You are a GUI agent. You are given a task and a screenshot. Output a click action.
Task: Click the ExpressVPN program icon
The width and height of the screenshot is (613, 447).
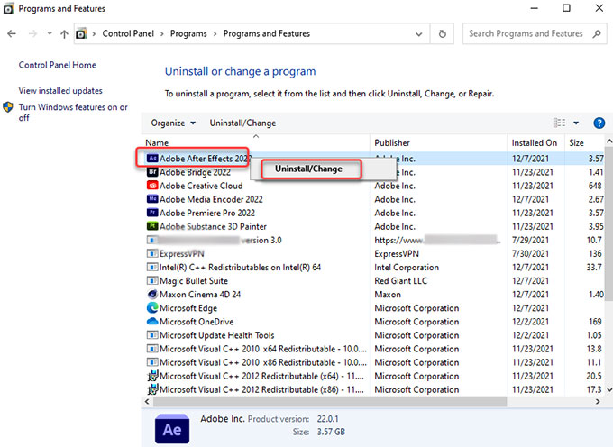152,253
